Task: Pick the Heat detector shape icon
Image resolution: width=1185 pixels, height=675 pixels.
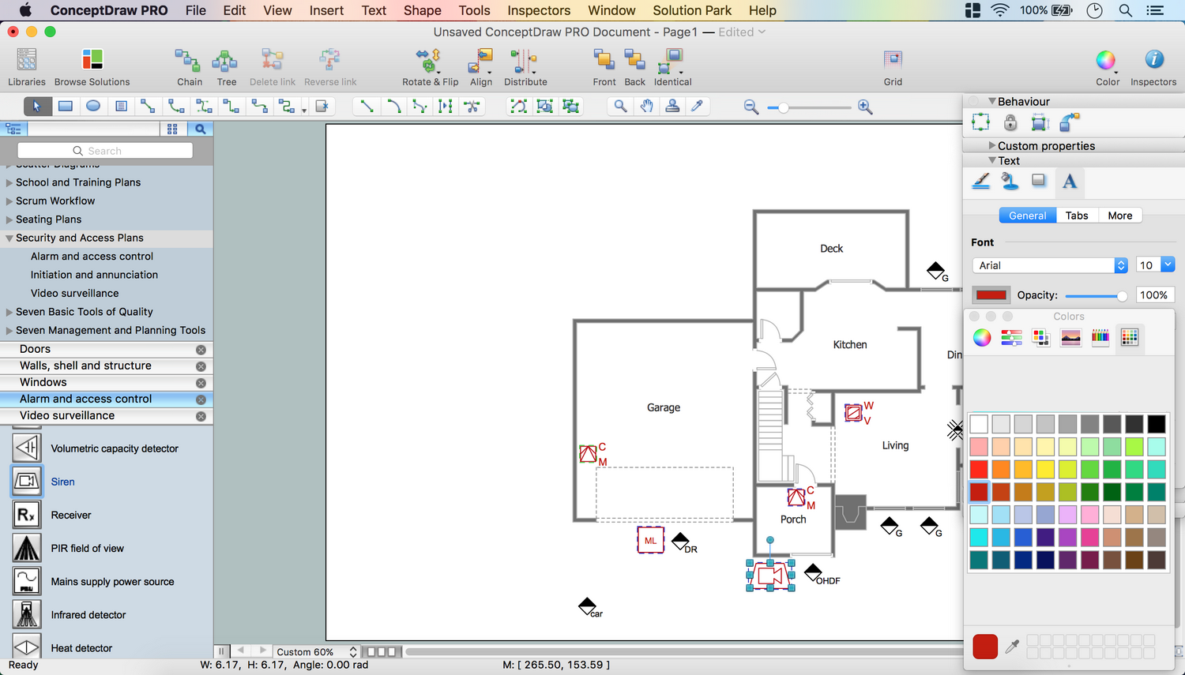Action: tap(27, 647)
